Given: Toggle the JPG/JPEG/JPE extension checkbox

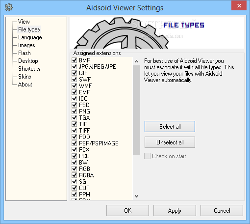Looking at the screenshot, I should [x=75, y=66].
